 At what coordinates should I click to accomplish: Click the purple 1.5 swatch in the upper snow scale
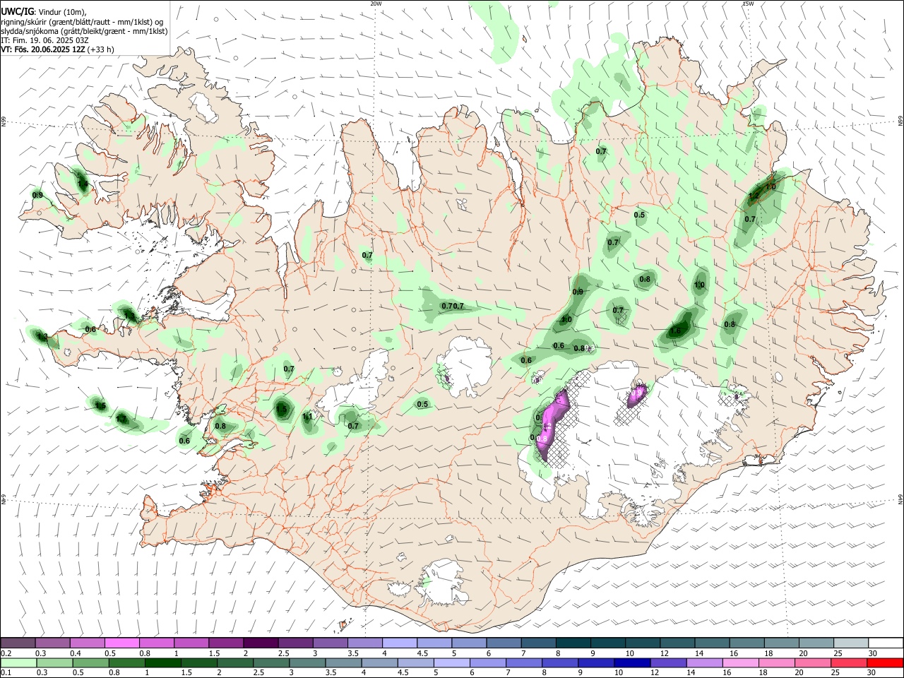click(x=226, y=643)
